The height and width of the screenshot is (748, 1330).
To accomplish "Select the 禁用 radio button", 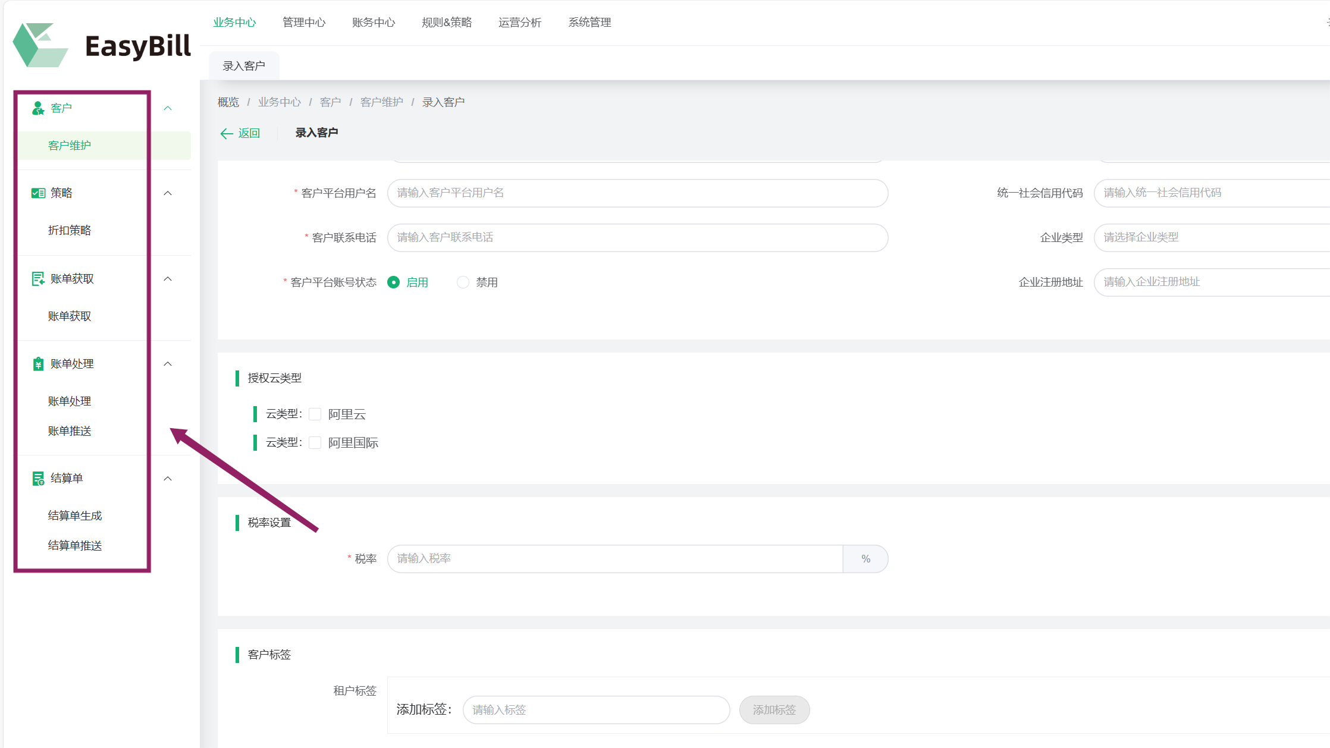I will pos(463,282).
